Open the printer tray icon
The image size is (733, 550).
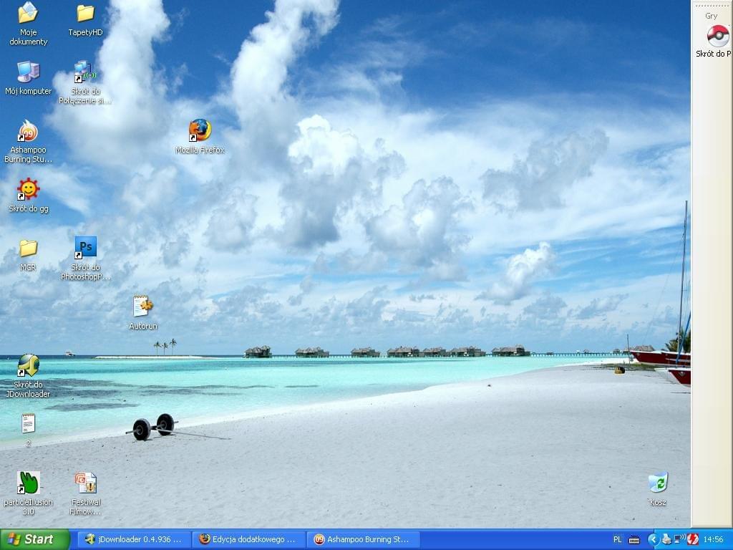[x=666, y=540]
